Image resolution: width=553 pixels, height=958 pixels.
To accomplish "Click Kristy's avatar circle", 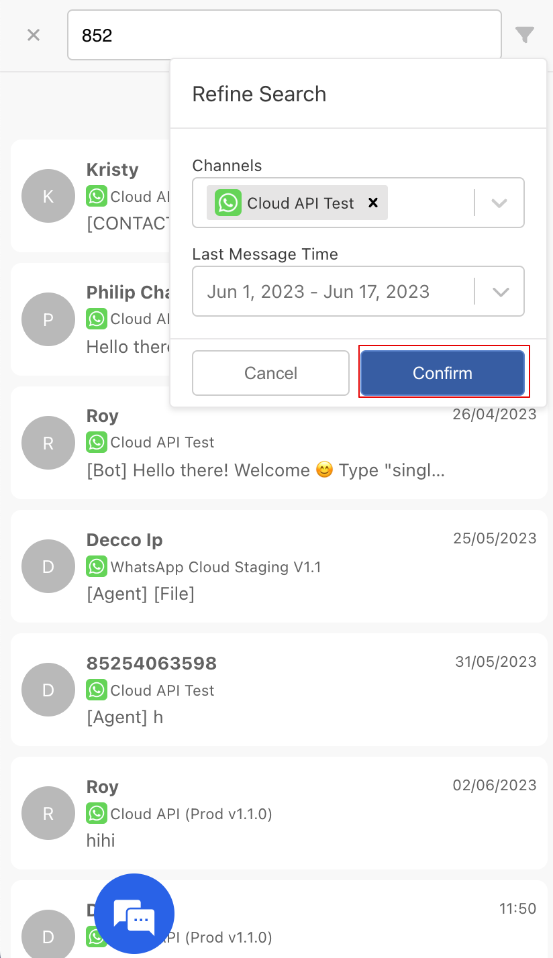I will coord(48,196).
